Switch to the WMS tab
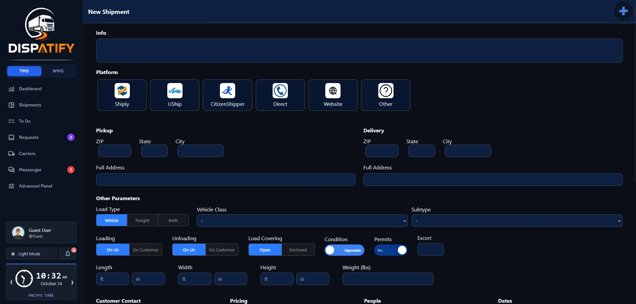 pyautogui.click(x=58, y=71)
